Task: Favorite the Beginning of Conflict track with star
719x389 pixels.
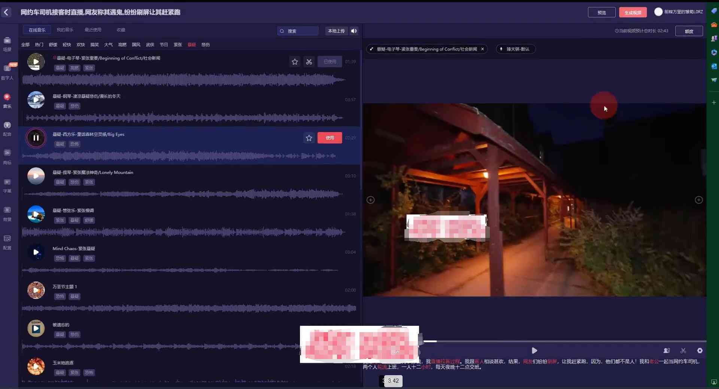Action: 295,62
